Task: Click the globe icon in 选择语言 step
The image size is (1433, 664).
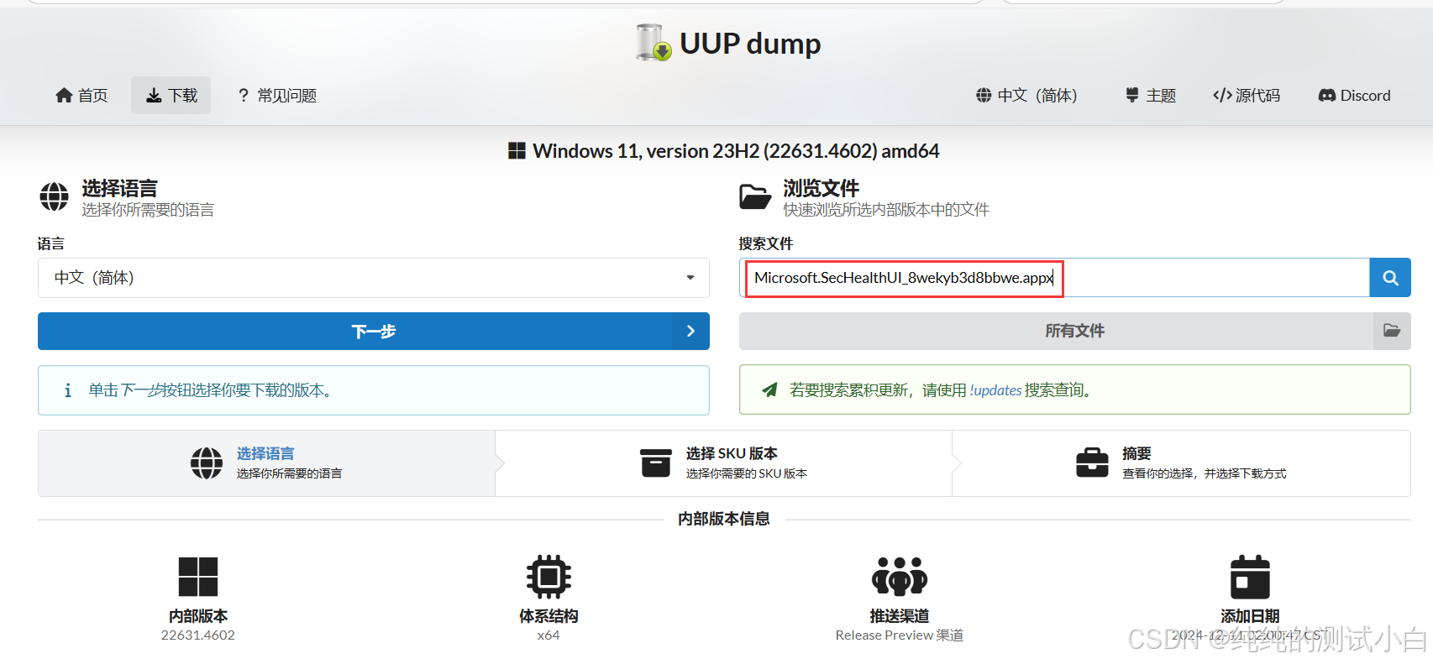Action: point(207,463)
